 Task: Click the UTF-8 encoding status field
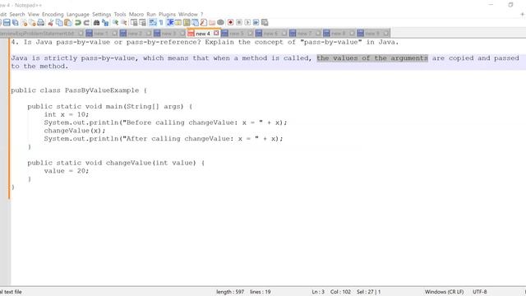click(480, 292)
